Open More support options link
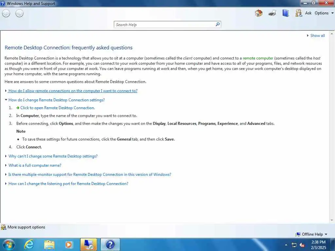Image resolution: width=335 pixels, height=251 pixels. [x=26, y=227]
